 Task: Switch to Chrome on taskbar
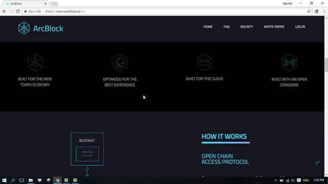pos(57,180)
